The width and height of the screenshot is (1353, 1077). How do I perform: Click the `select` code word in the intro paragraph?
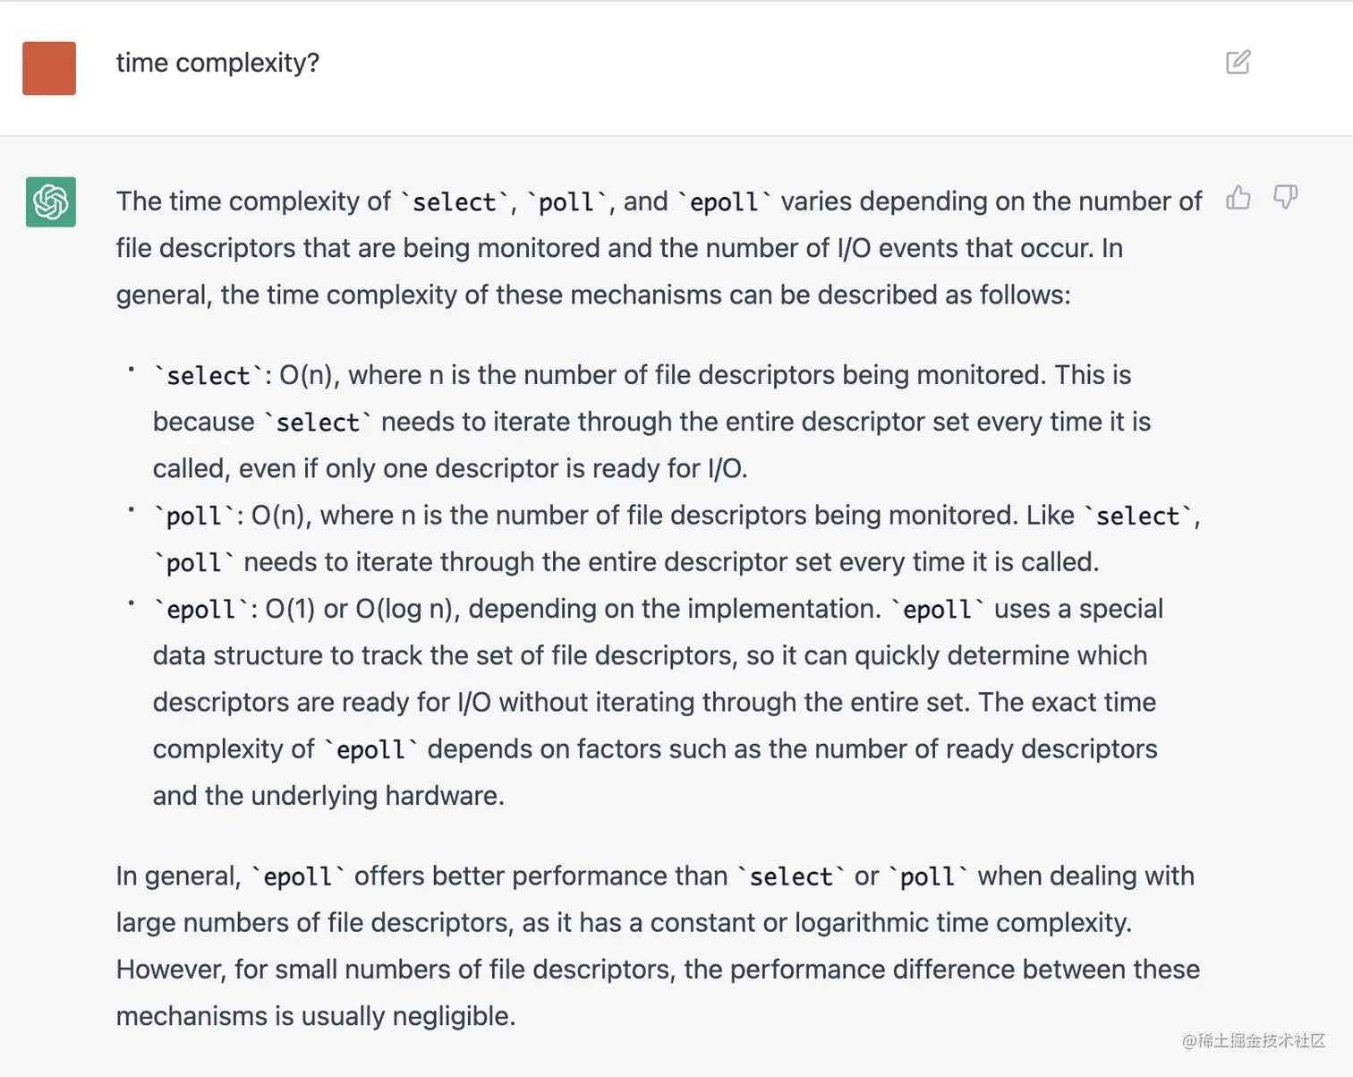tap(454, 202)
